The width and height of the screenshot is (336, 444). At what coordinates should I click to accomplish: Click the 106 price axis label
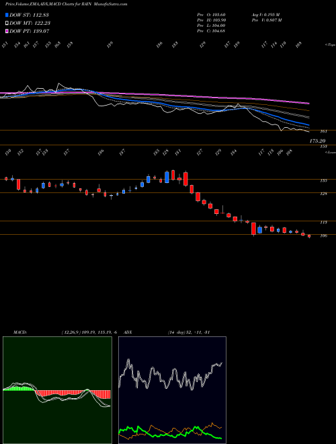click(324, 235)
